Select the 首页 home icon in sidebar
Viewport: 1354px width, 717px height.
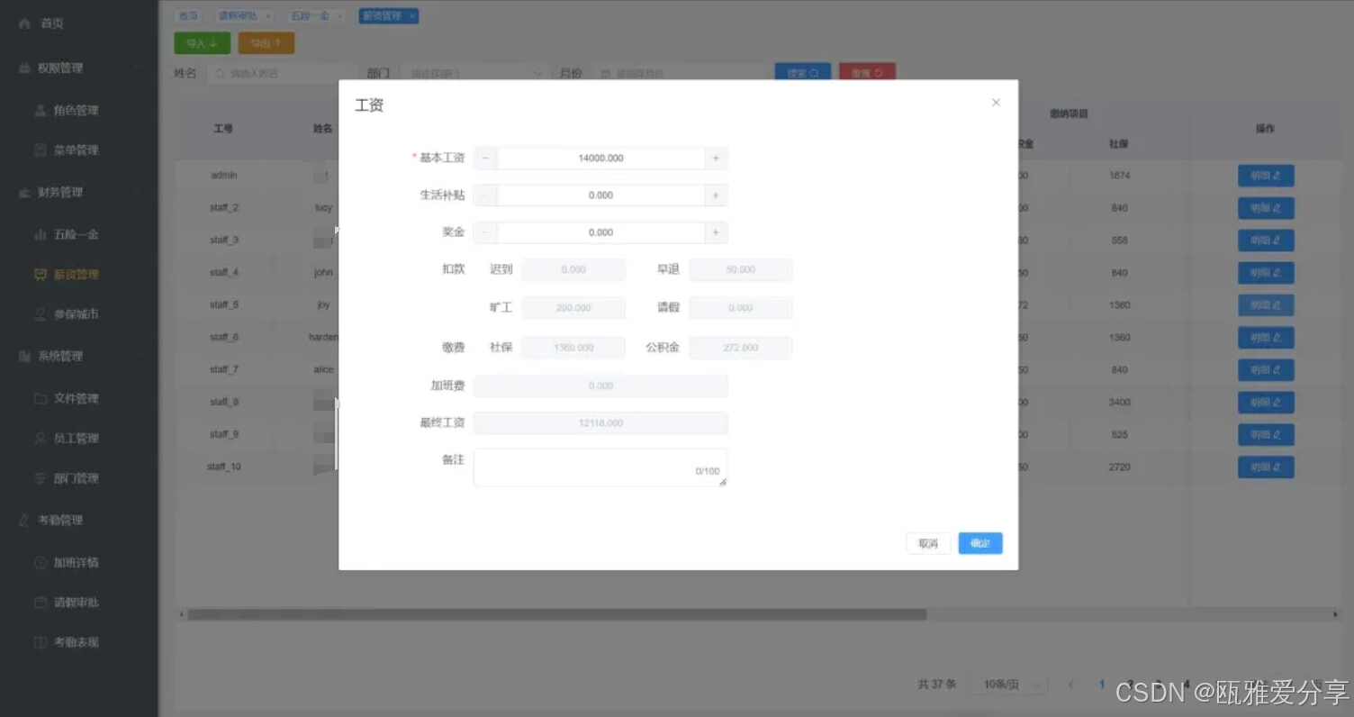(23, 23)
